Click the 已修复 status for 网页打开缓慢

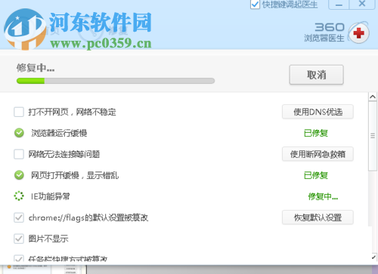(x=316, y=175)
